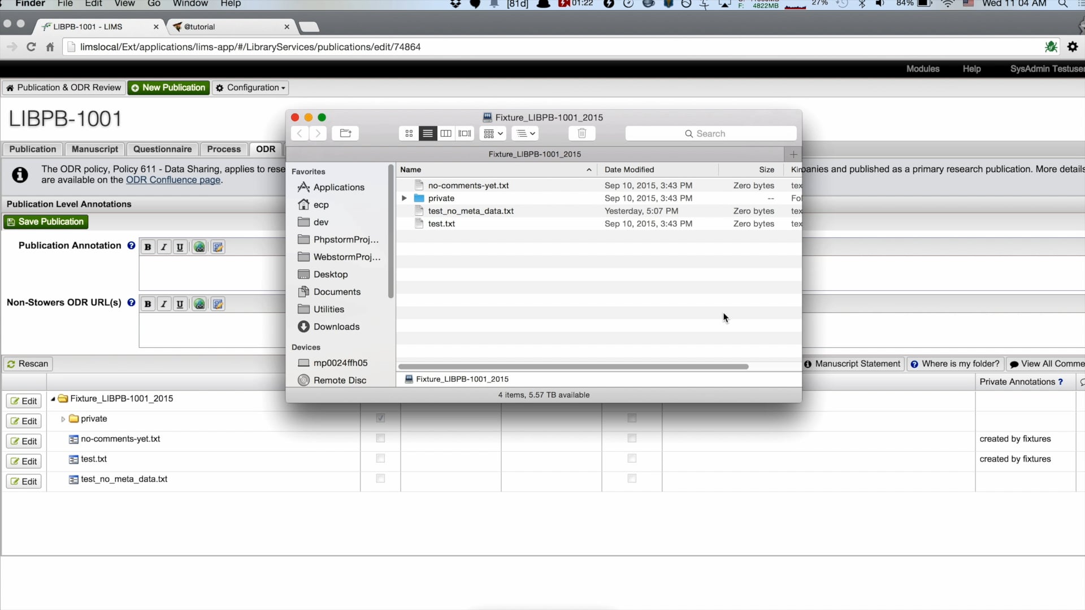Click New Publication button

[168, 88]
